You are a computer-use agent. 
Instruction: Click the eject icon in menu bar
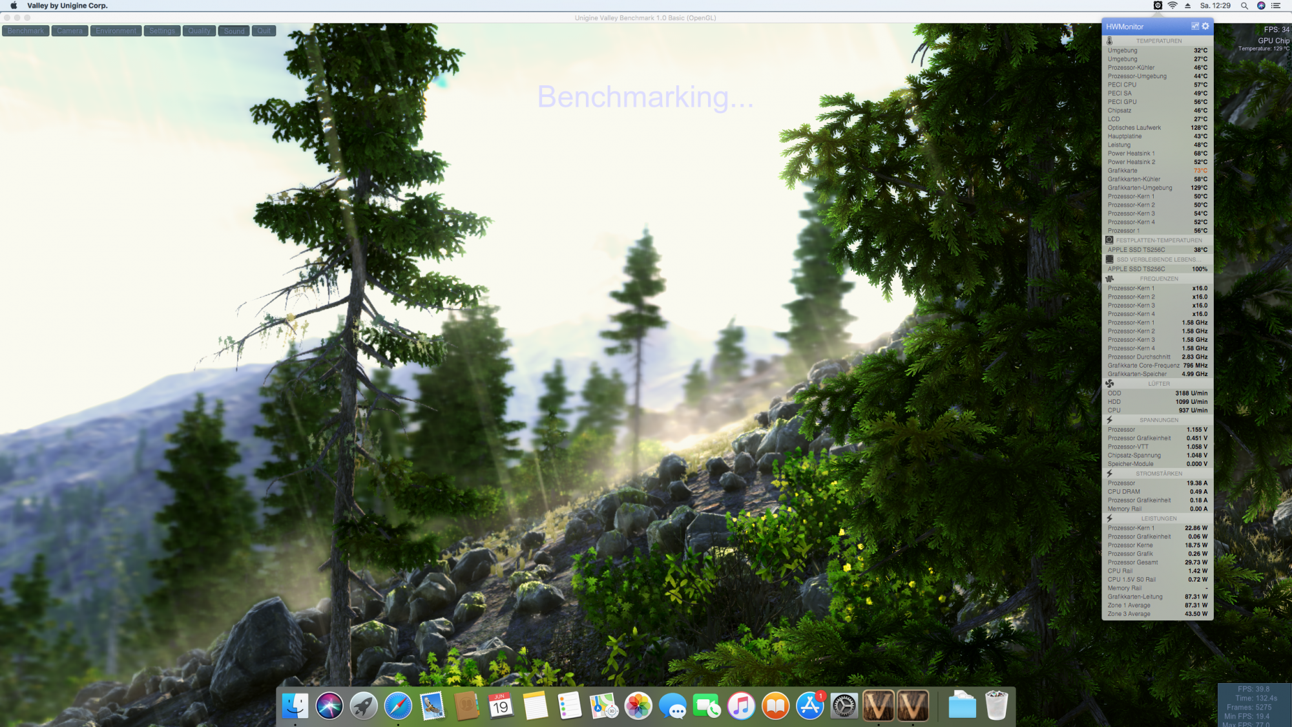[x=1187, y=5]
